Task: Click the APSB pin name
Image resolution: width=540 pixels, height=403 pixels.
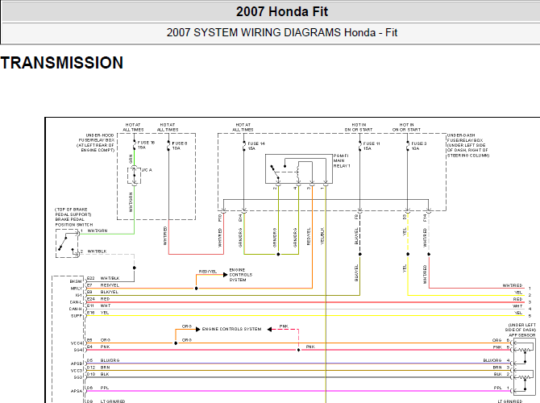Action: tap(77, 364)
